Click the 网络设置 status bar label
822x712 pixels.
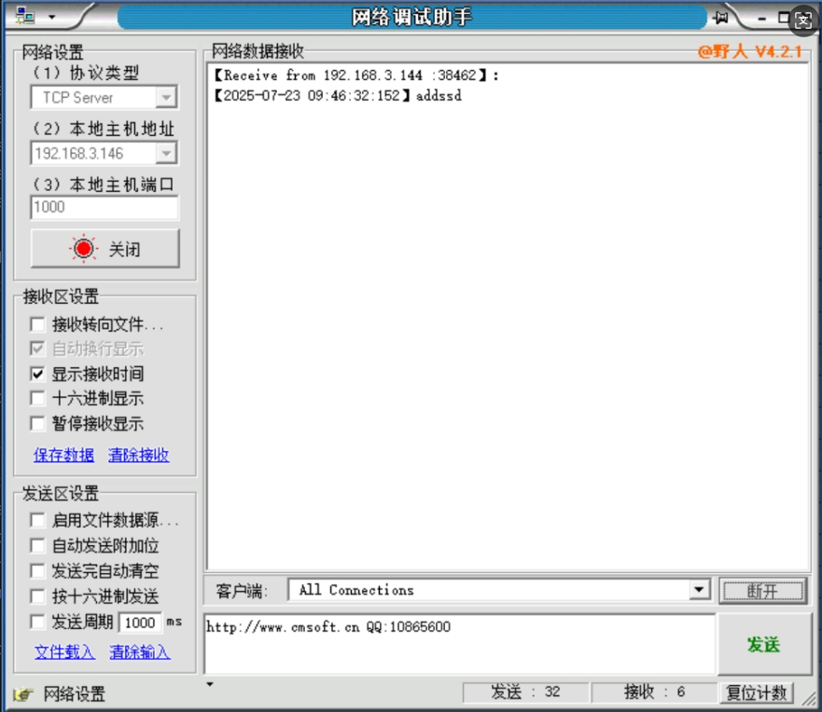click(x=75, y=694)
